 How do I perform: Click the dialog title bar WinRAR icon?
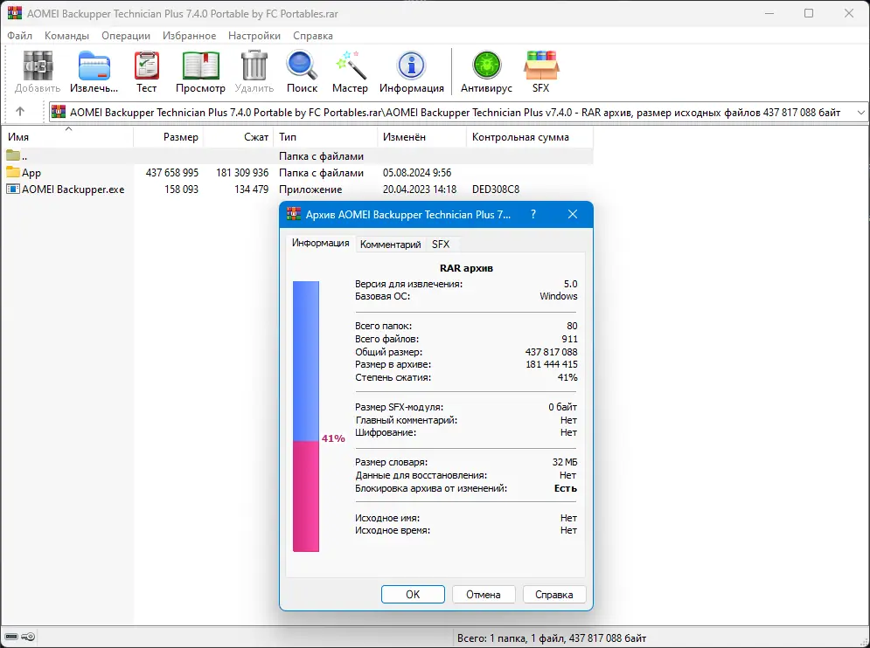294,214
